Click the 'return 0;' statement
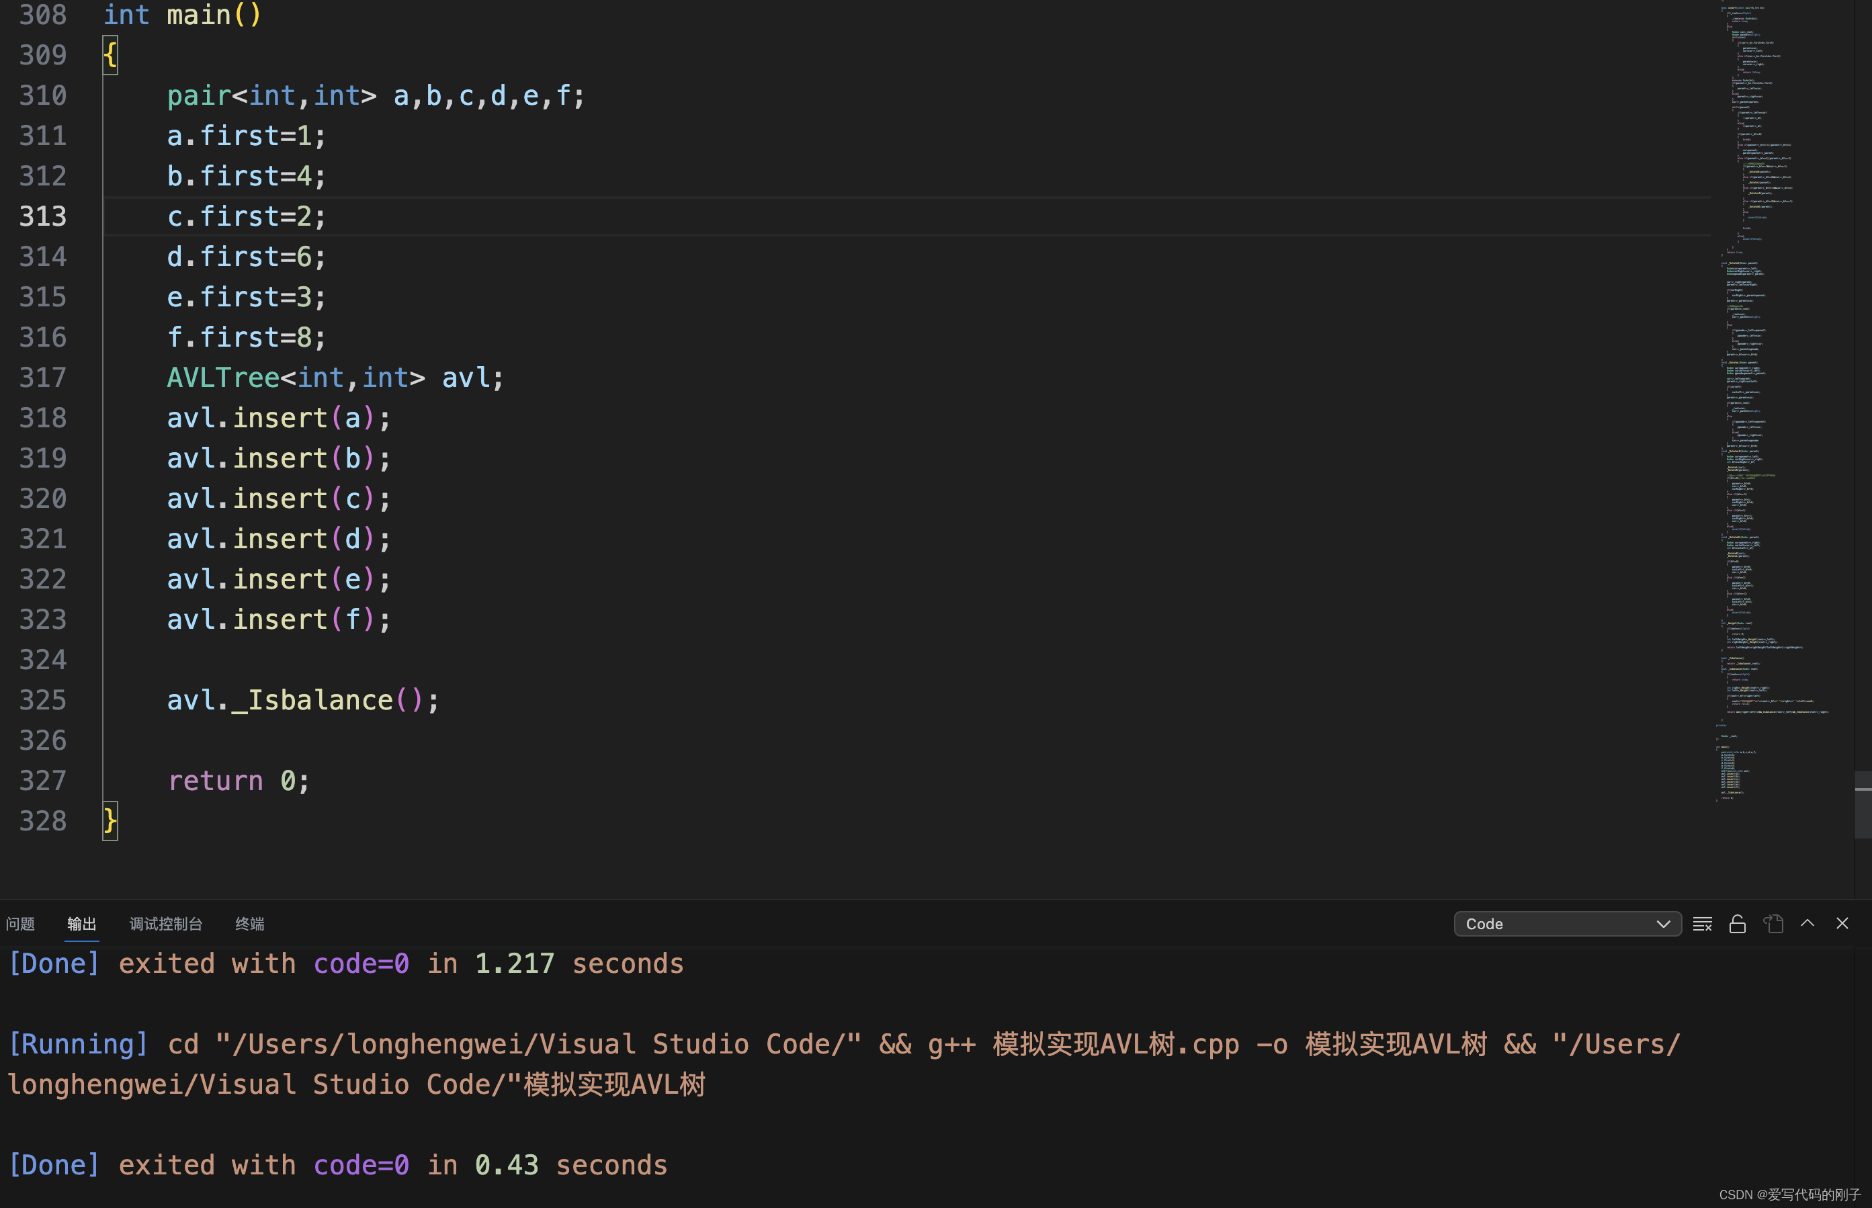The image size is (1872, 1208). click(x=239, y=781)
